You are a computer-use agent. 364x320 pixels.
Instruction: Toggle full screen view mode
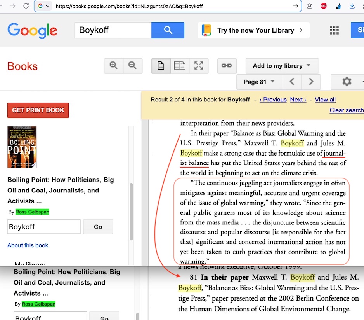pos(199,66)
